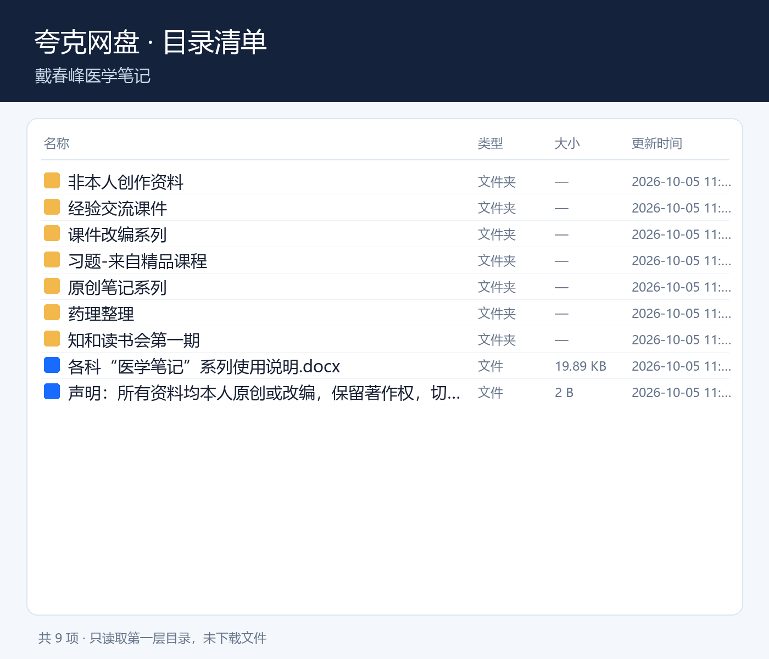
Task: Click the 戴春峰医学笔记 subtitle
Action: tap(93, 76)
